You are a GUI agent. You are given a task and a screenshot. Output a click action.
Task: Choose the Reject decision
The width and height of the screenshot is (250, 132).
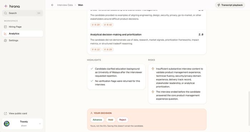(122, 120)
